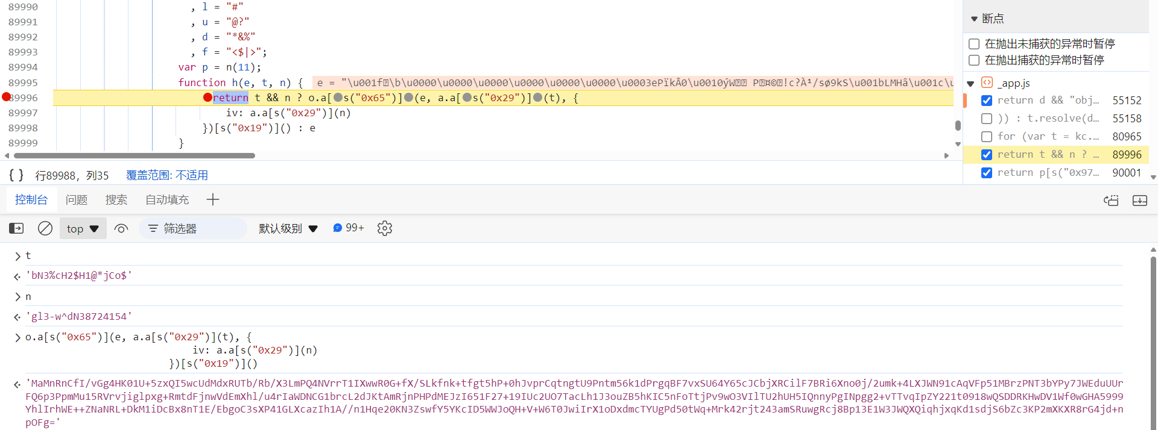This screenshot has width=1158, height=430.
Task: Enable pause on uncaught exceptions checkbox
Action: pyautogui.click(x=973, y=44)
